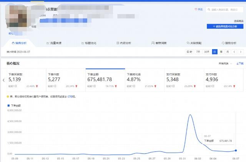Click the value 4.87%
This screenshot has height=162, width=246.
[134, 79]
